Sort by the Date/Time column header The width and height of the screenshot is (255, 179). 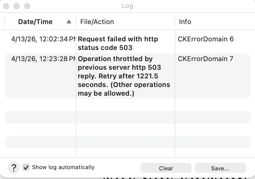(35, 22)
